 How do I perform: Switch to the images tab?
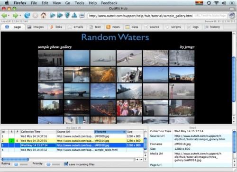pos(36,27)
